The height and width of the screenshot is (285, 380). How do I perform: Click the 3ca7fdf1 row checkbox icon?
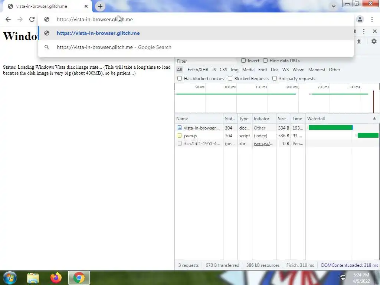point(179,144)
